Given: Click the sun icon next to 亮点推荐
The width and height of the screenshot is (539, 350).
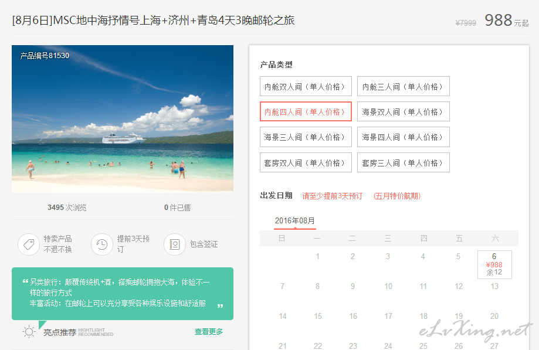Looking at the screenshot, I should coord(29,332).
